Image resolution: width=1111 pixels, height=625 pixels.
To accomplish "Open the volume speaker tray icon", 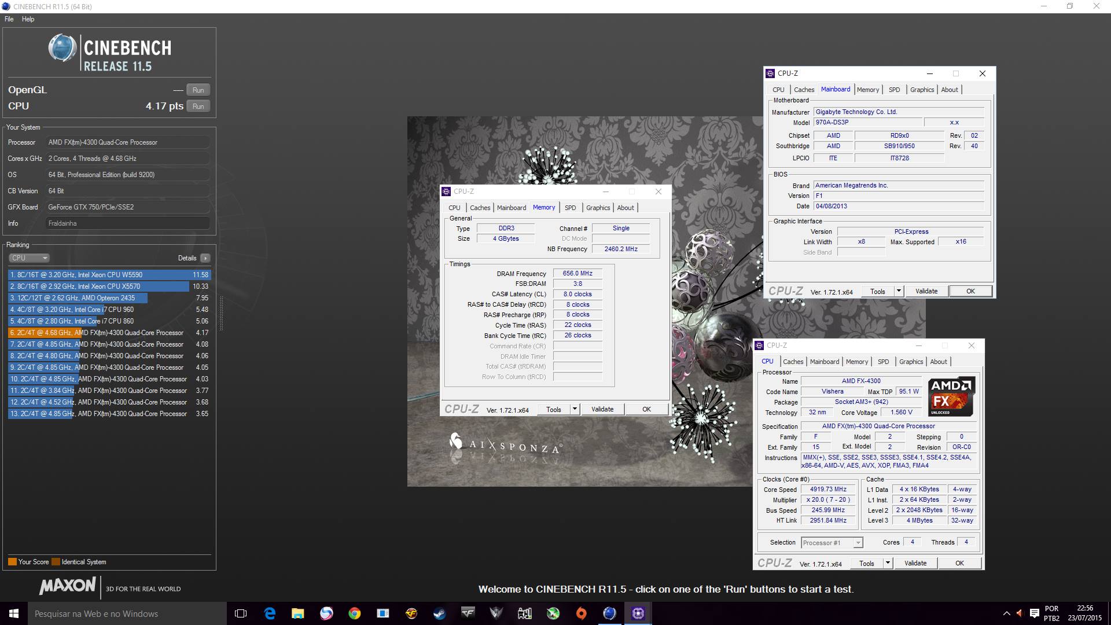I will (x=1020, y=613).
